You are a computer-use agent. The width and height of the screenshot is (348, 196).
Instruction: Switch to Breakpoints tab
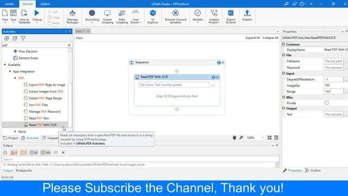(24, 170)
